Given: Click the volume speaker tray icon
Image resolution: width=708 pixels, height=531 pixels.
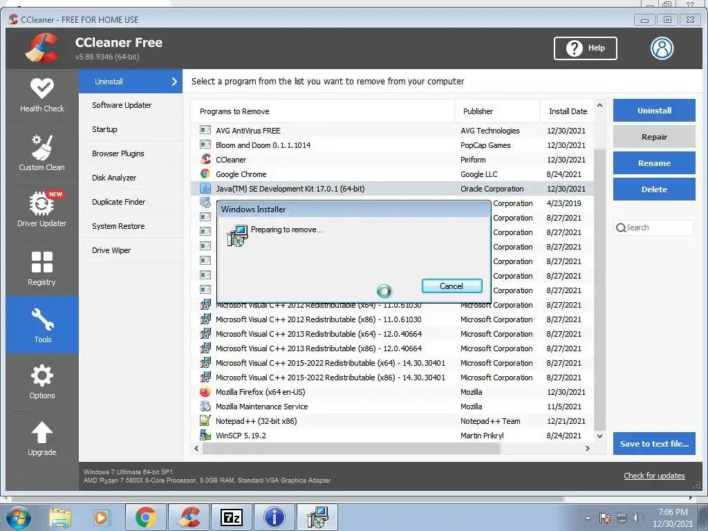Looking at the screenshot, I should pyautogui.click(x=638, y=518).
